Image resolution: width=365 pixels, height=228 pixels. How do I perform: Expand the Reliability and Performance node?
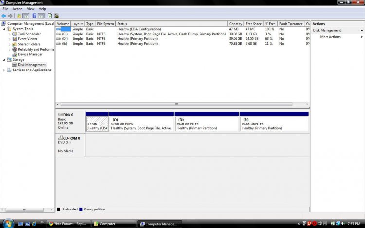point(9,50)
